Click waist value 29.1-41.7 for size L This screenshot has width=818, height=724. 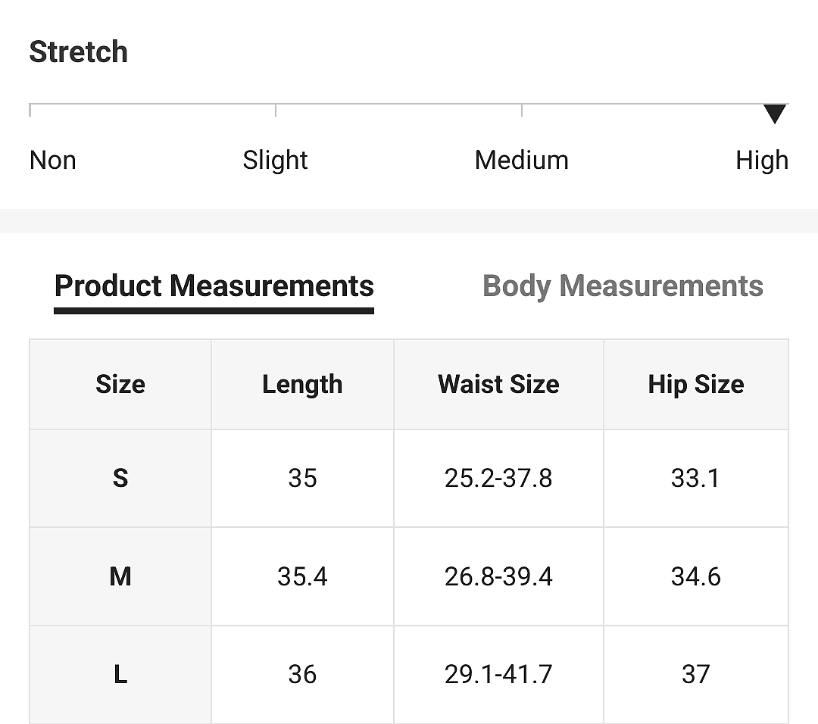[x=498, y=675]
